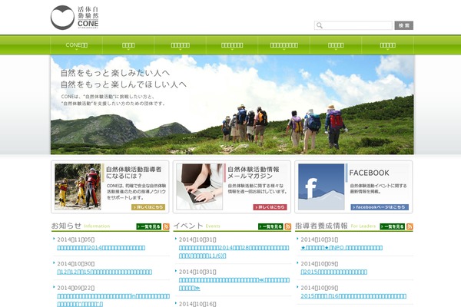Screen dimensions: 461x307
Task: Open the お知らせ link dated 2014 09 22
Action: tap(113, 300)
